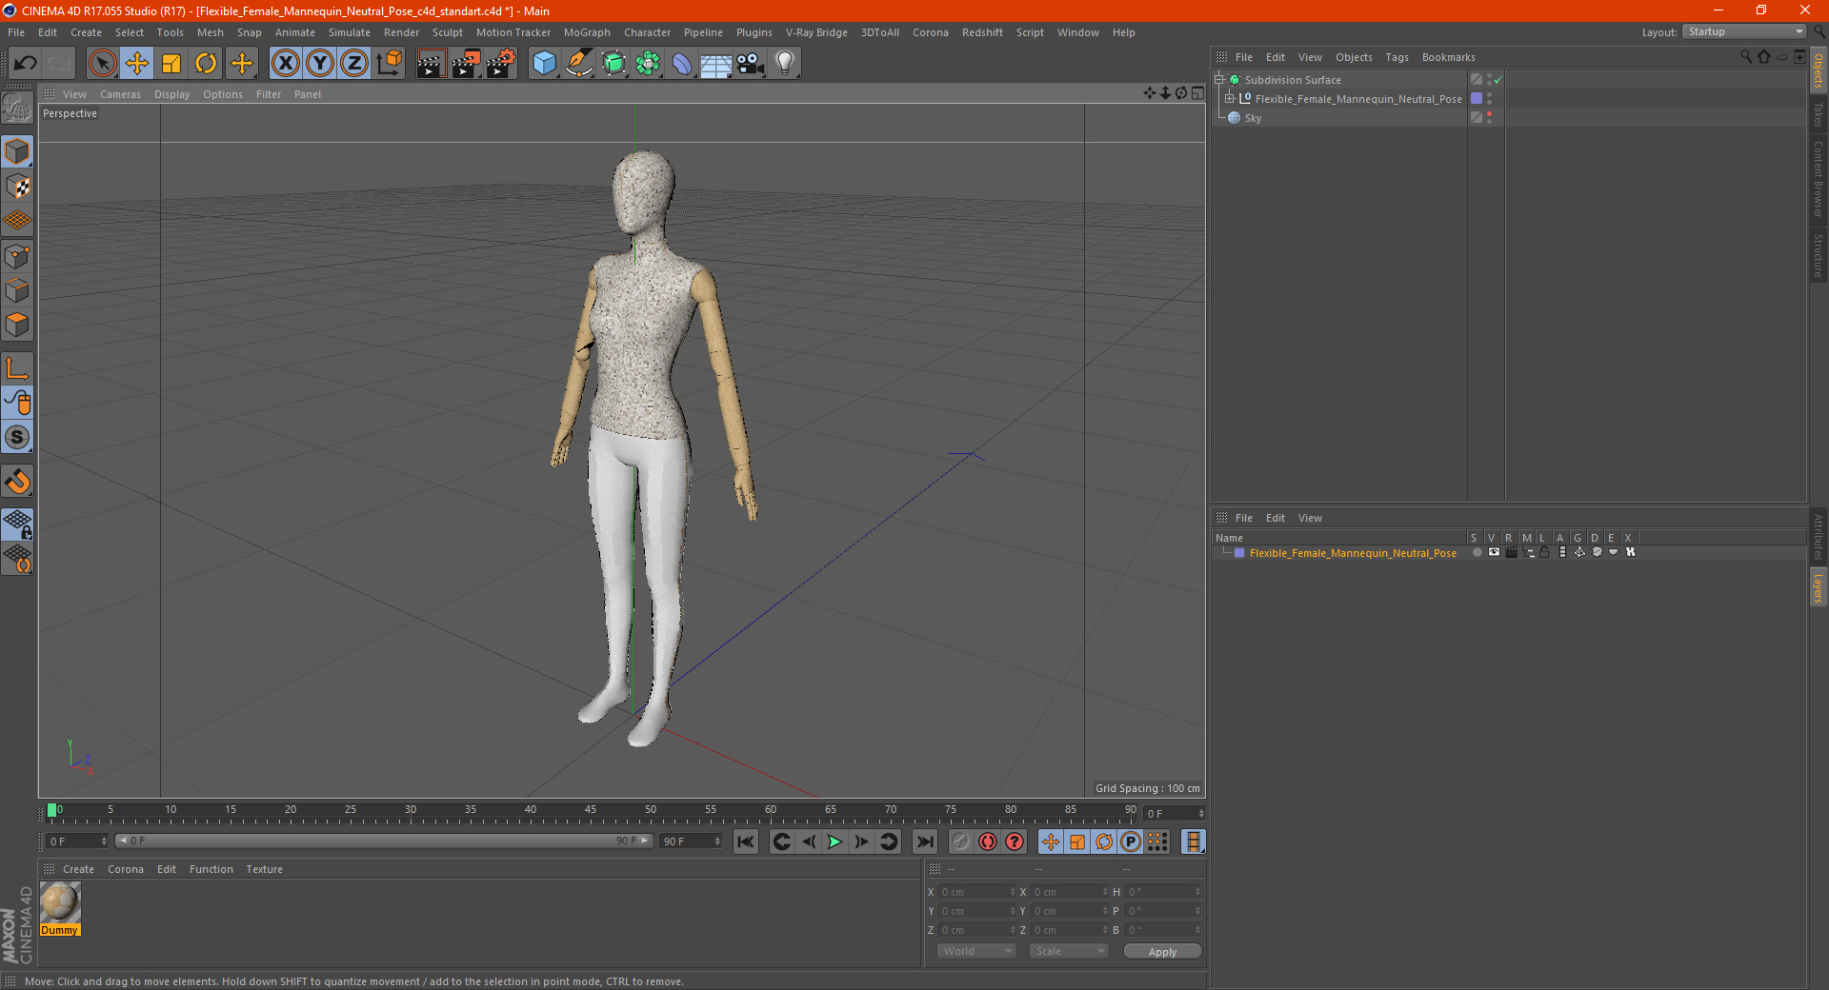1829x990 pixels.
Task: Switch to Points mode in left toolbar
Action: (17, 256)
